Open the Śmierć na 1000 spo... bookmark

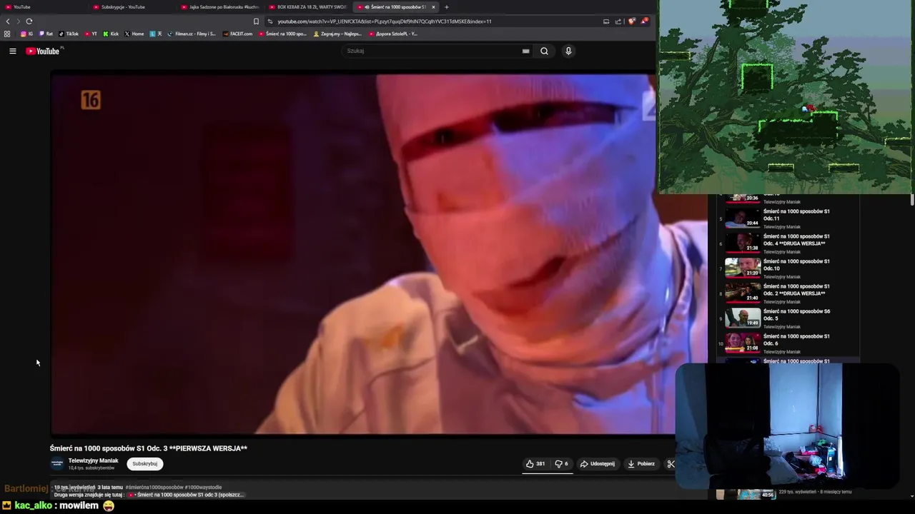(283, 34)
